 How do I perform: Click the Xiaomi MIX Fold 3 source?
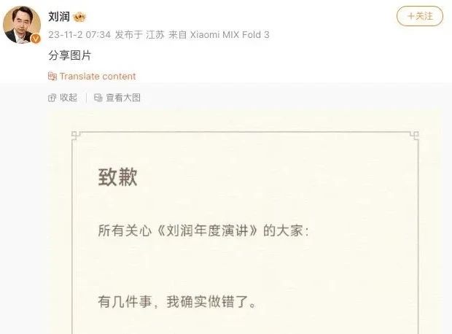click(230, 35)
